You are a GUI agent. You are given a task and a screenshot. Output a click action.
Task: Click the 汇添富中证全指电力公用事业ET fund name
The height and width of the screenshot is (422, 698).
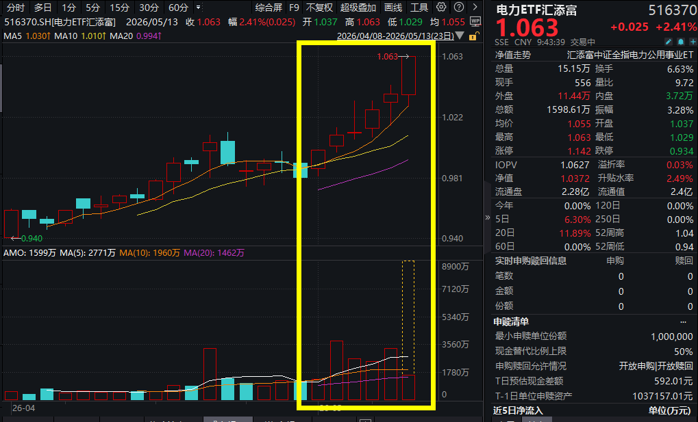tap(630, 55)
